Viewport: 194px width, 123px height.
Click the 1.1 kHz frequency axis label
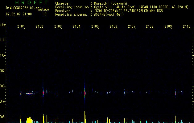click(x=2, y=40)
